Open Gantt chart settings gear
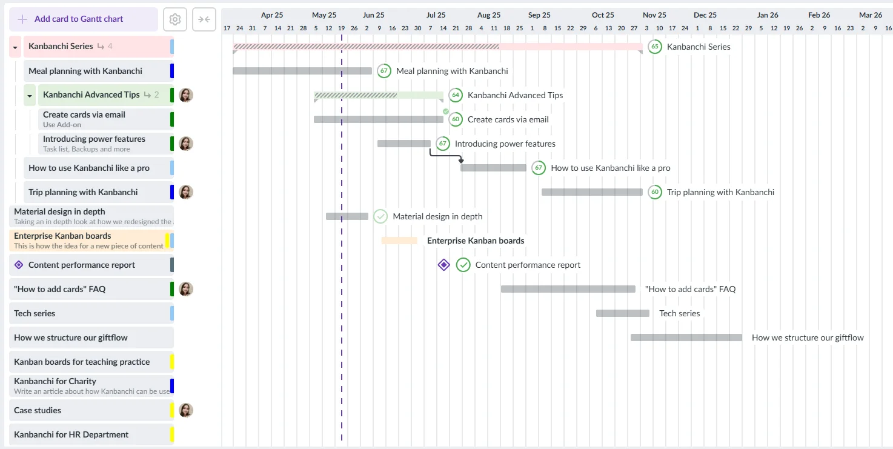The width and height of the screenshot is (893, 449). point(175,19)
